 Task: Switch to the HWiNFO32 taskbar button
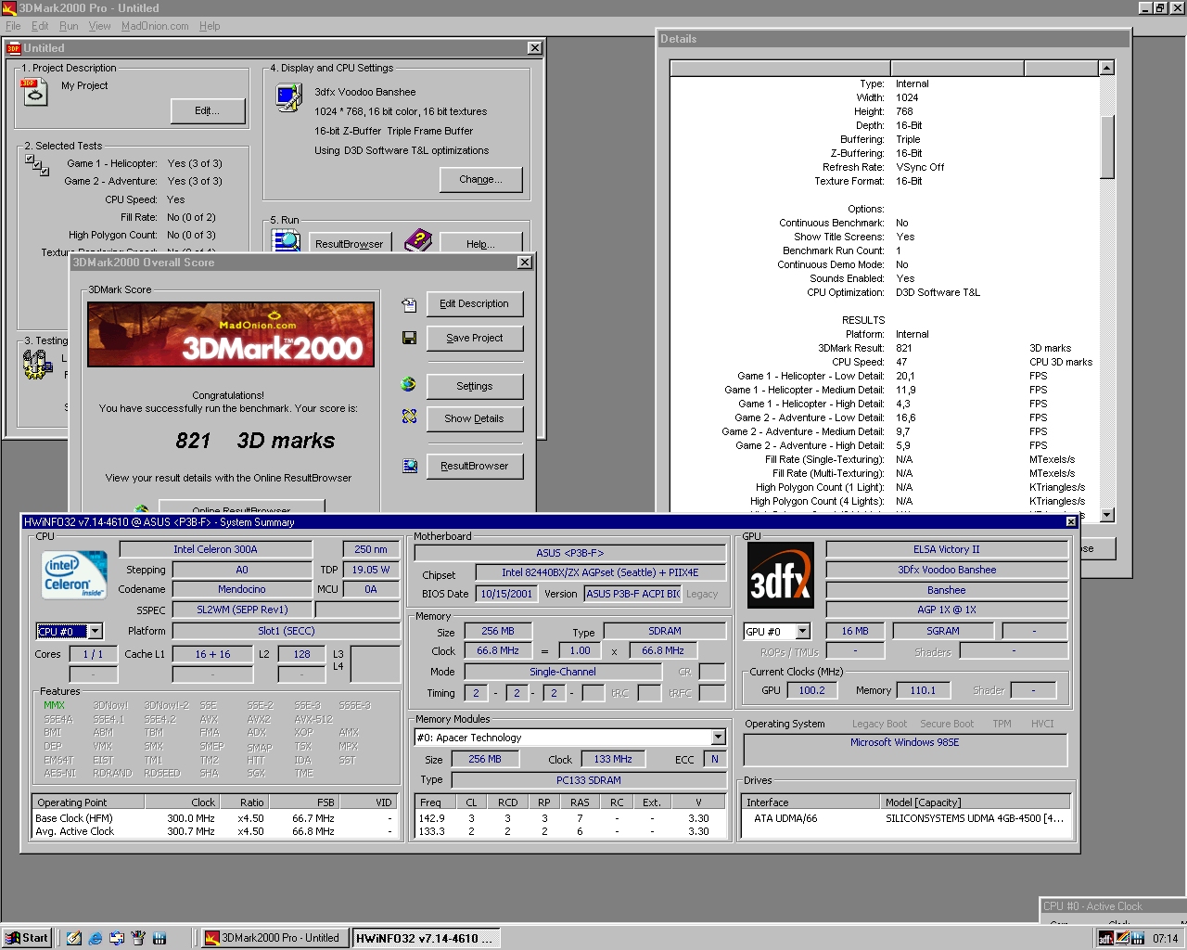pos(426,938)
